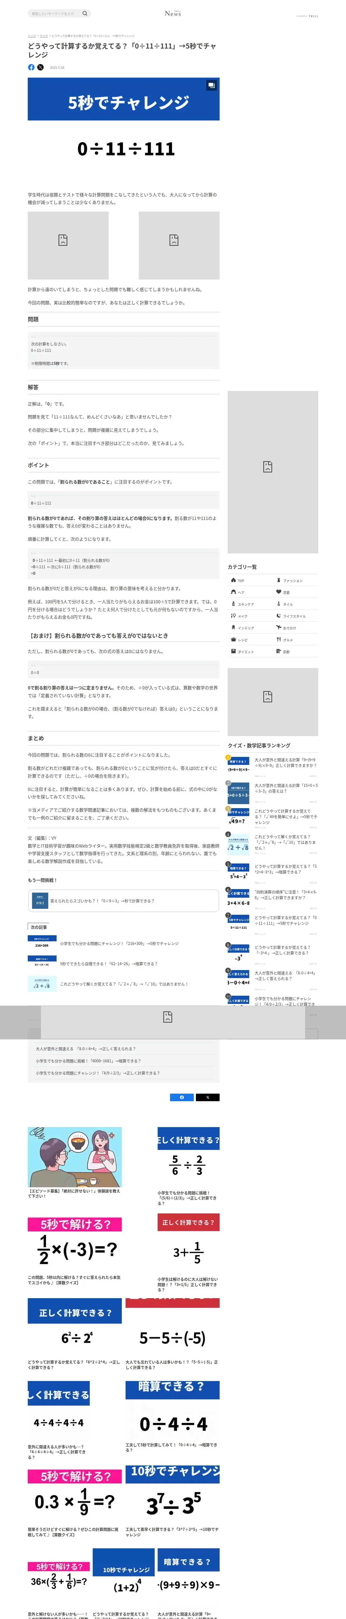Open the レシピ pot icon category
This screenshot has width=346, height=1619.
(234, 639)
